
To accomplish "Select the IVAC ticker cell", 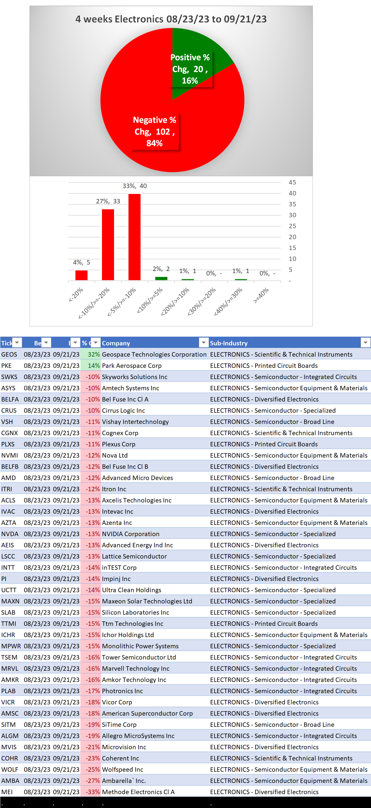I will pos(11,511).
